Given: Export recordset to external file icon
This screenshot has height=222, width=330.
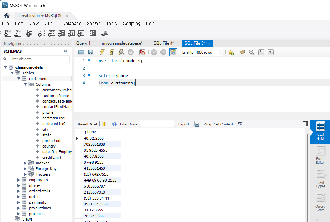Looking at the screenshot, I should pyautogui.click(x=196, y=124).
